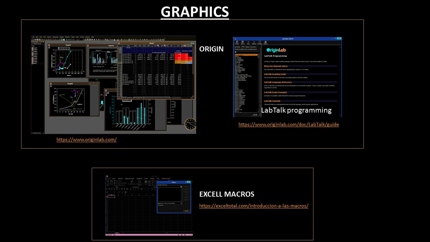Click the Actualizar icon in LabTalk help
Viewport: 430px width, 242px height.
pos(259,42)
